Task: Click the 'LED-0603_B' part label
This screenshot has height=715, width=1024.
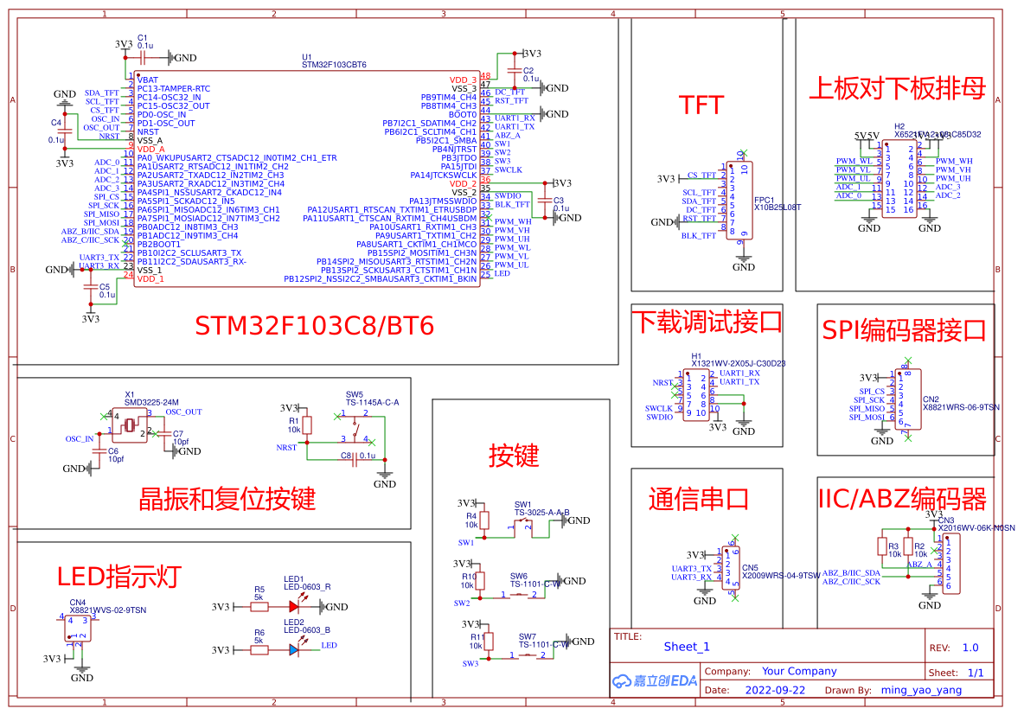Action: 307,630
